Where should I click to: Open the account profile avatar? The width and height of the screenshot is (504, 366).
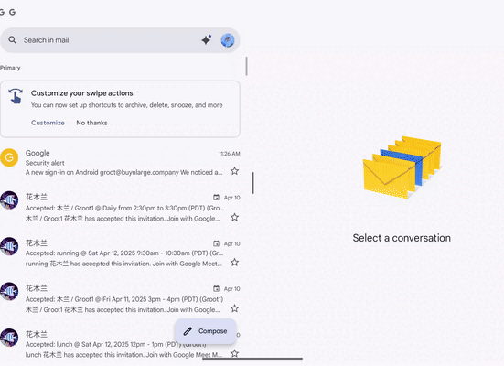[x=228, y=40]
